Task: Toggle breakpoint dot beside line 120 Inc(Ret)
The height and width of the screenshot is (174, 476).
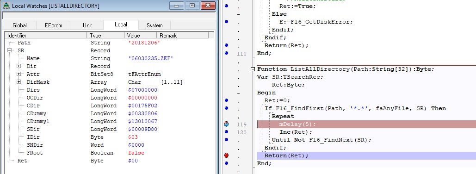Action: (227, 132)
